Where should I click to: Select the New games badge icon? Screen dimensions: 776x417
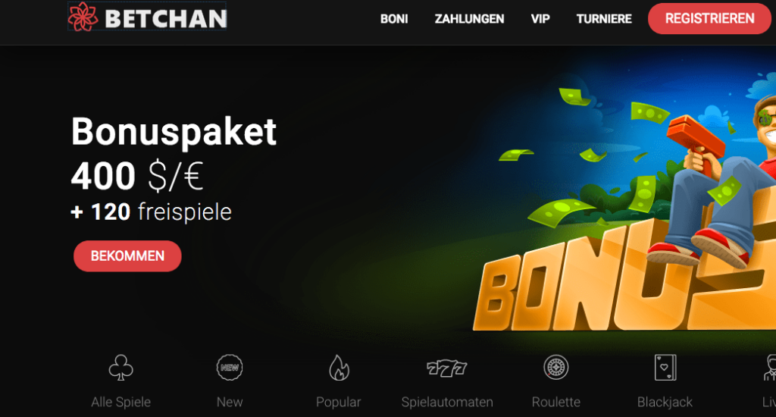click(230, 368)
